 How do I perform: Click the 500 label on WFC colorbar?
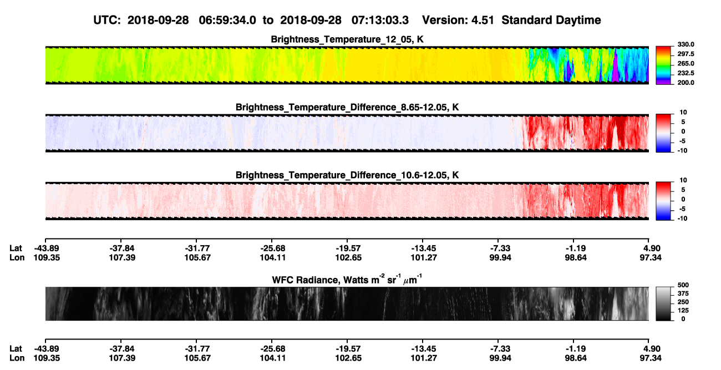click(682, 286)
